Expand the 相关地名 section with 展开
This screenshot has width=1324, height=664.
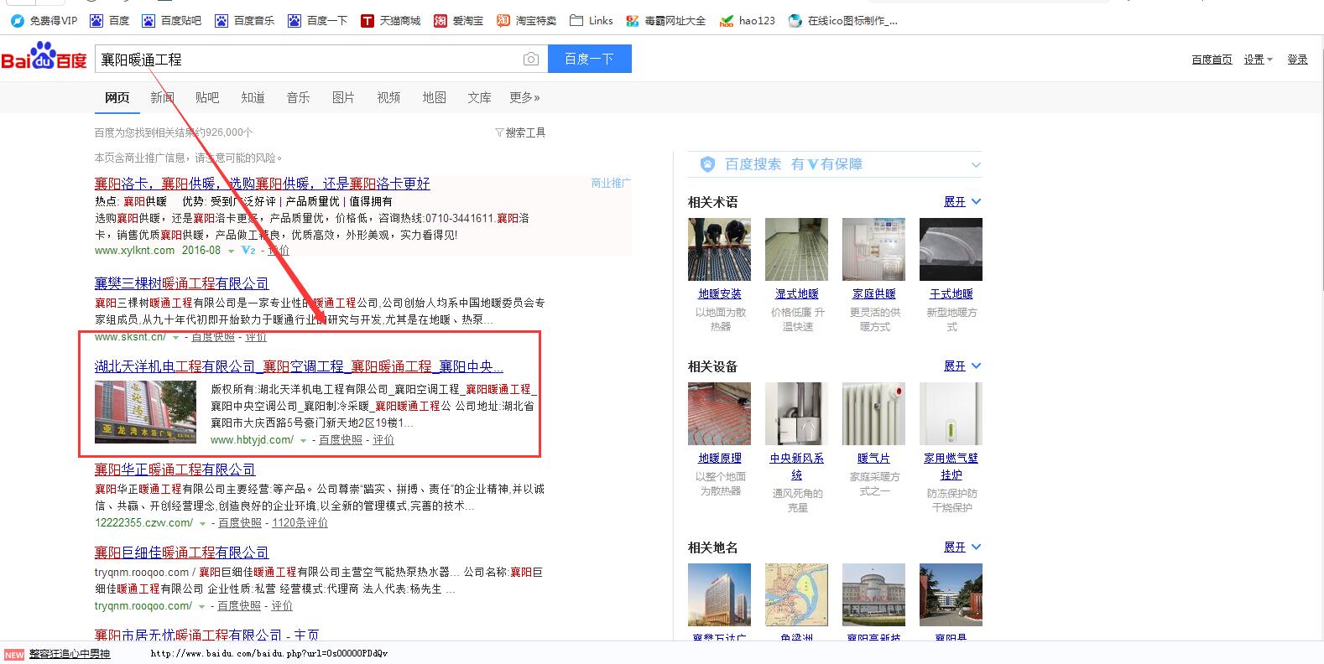click(x=962, y=547)
